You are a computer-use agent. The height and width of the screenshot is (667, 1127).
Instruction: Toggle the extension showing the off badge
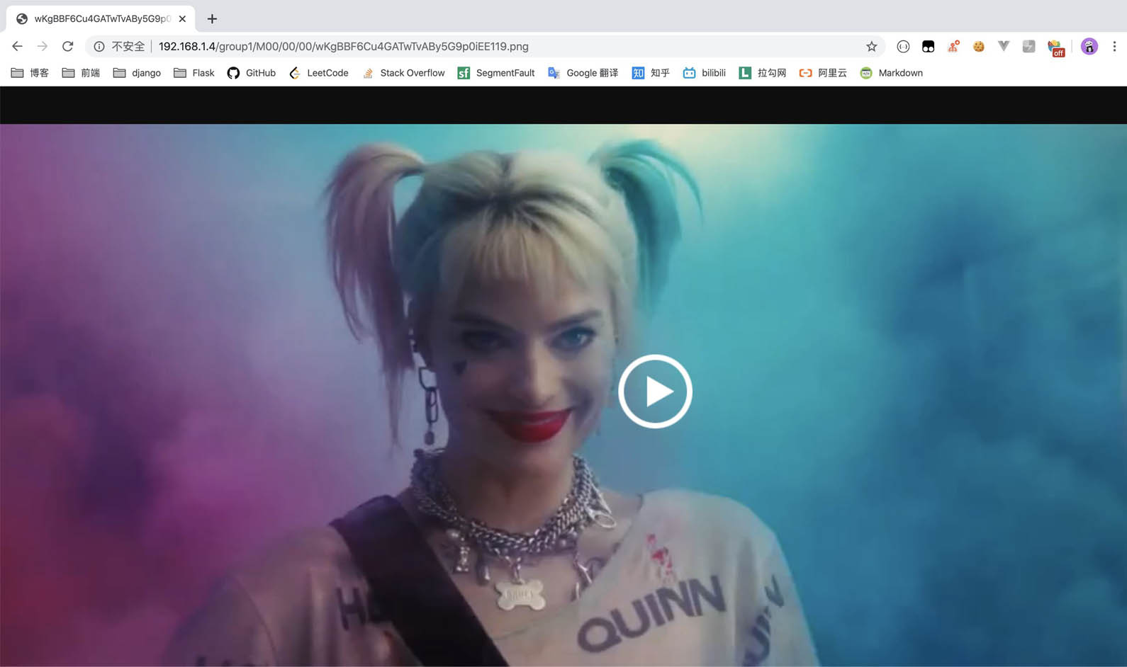(1055, 47)
